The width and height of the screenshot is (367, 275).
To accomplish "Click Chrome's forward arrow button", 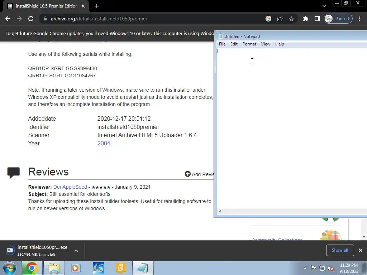I will (19, 19).
